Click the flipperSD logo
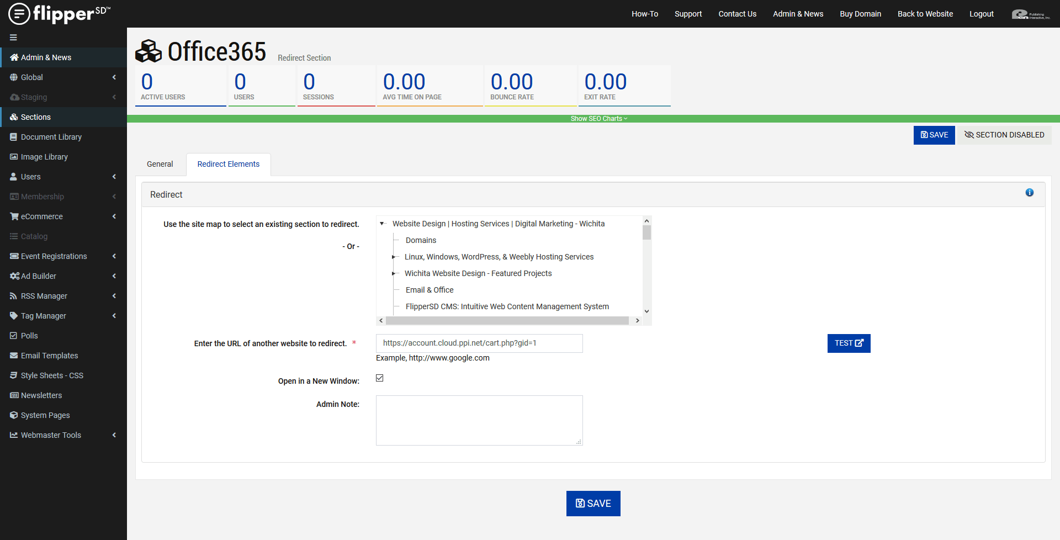Viewport: 1060px width, 540px height. (x=60, y=14)
